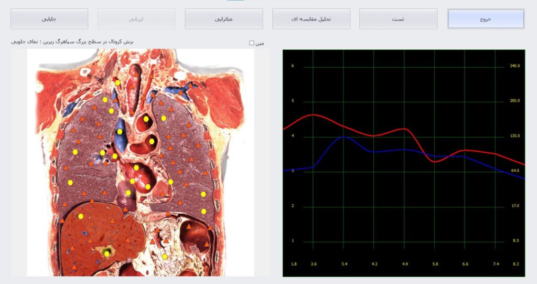Enable the متن (Text) checkbox

(252, 43)
